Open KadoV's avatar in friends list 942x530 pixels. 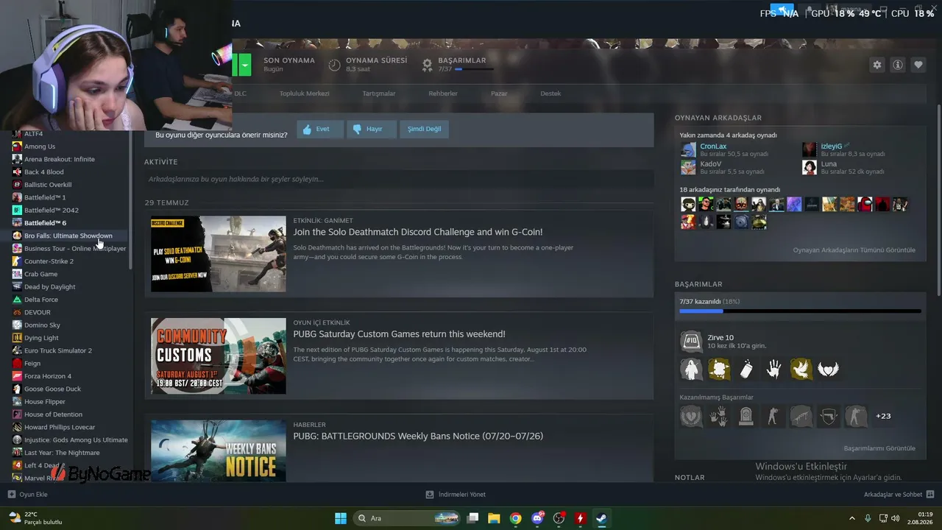coord(688,168)
